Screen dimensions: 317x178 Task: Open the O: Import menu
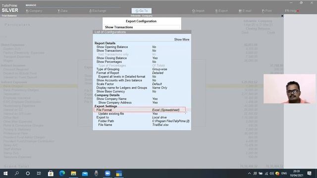coord(198,11)
